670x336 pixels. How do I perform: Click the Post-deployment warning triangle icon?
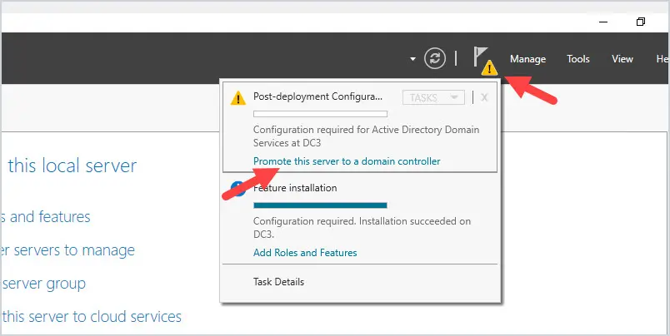tap(238, 98)
